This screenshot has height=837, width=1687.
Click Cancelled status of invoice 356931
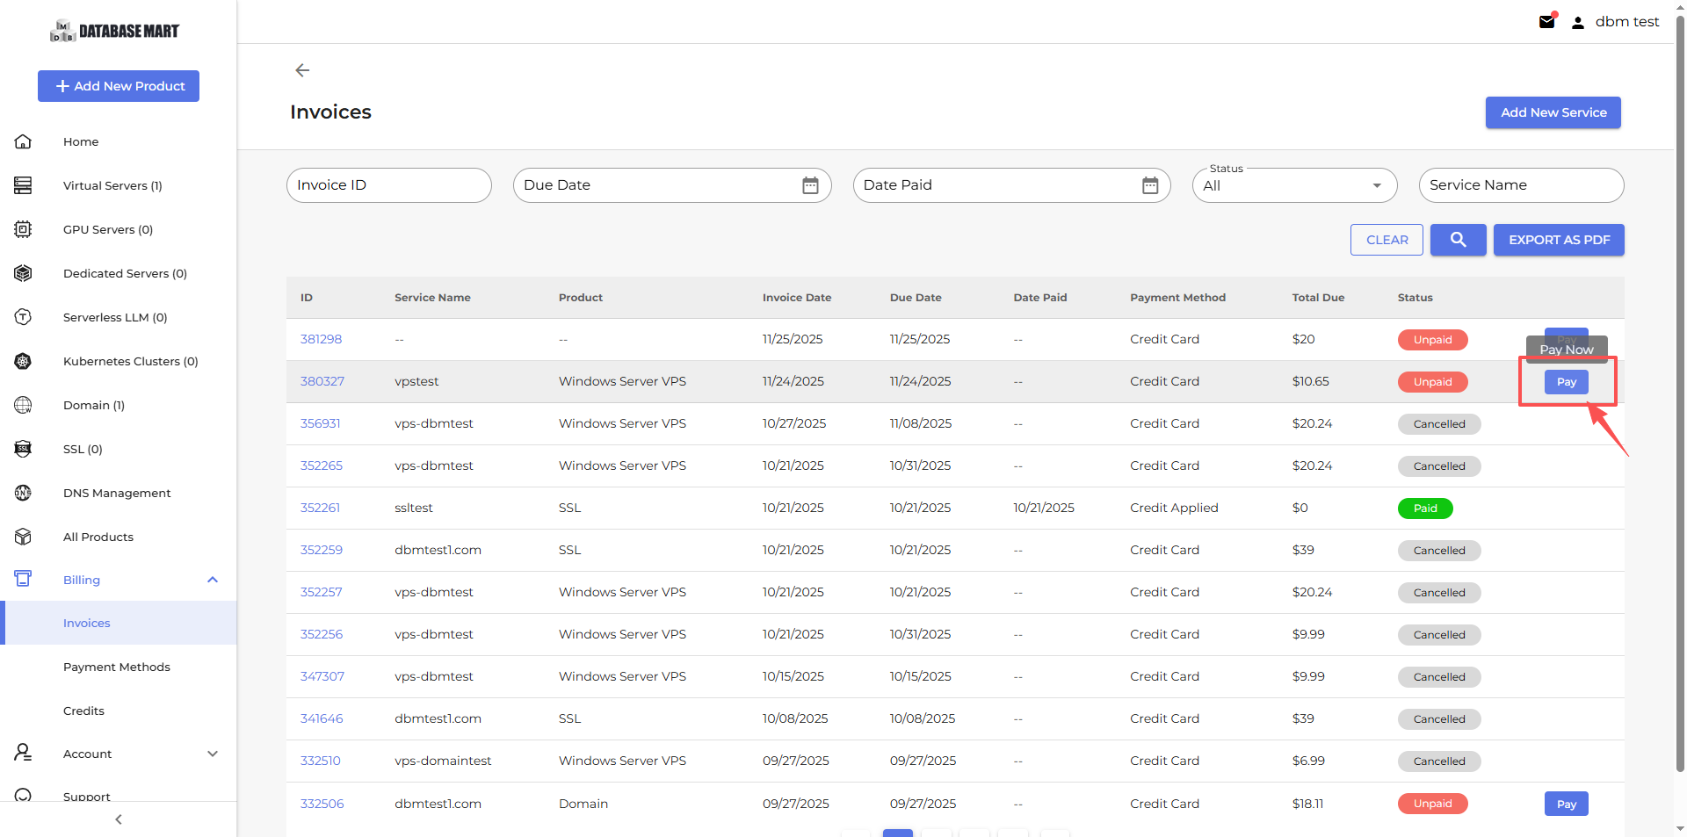[x=1439, y=424]
